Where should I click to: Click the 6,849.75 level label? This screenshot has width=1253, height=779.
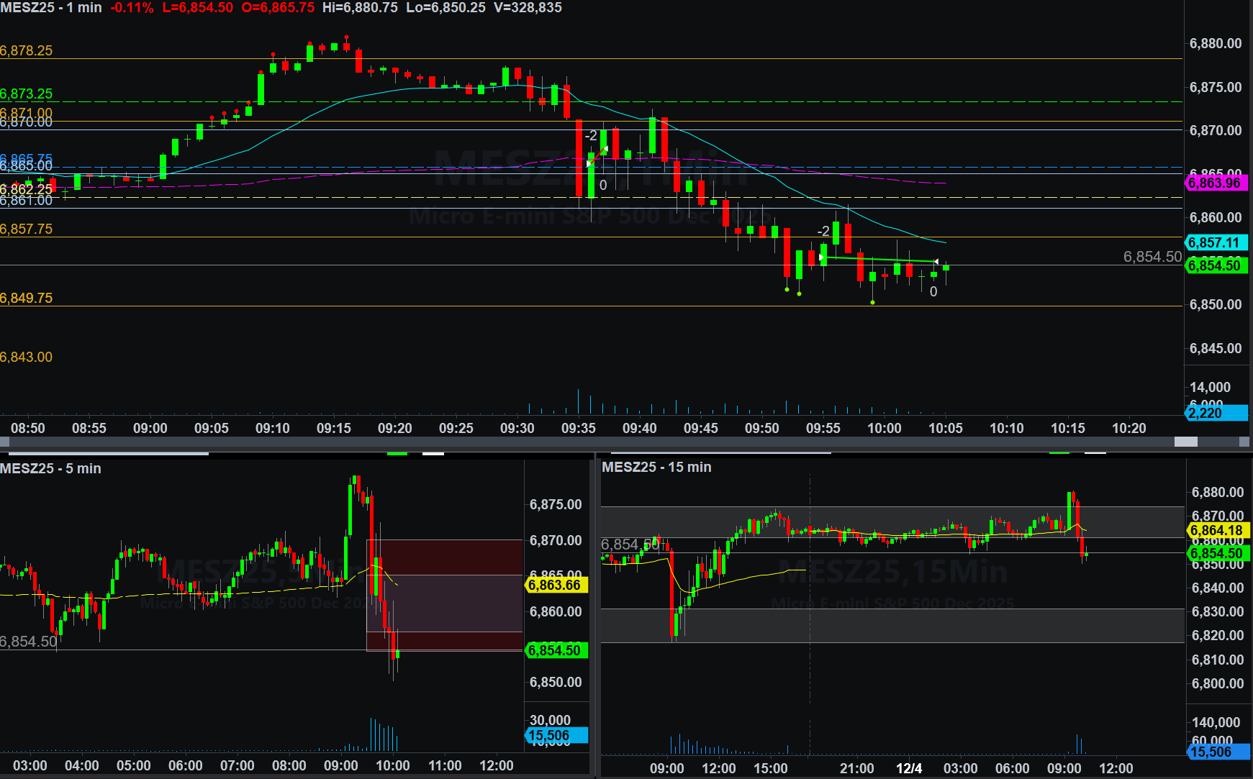click(27, 299)
